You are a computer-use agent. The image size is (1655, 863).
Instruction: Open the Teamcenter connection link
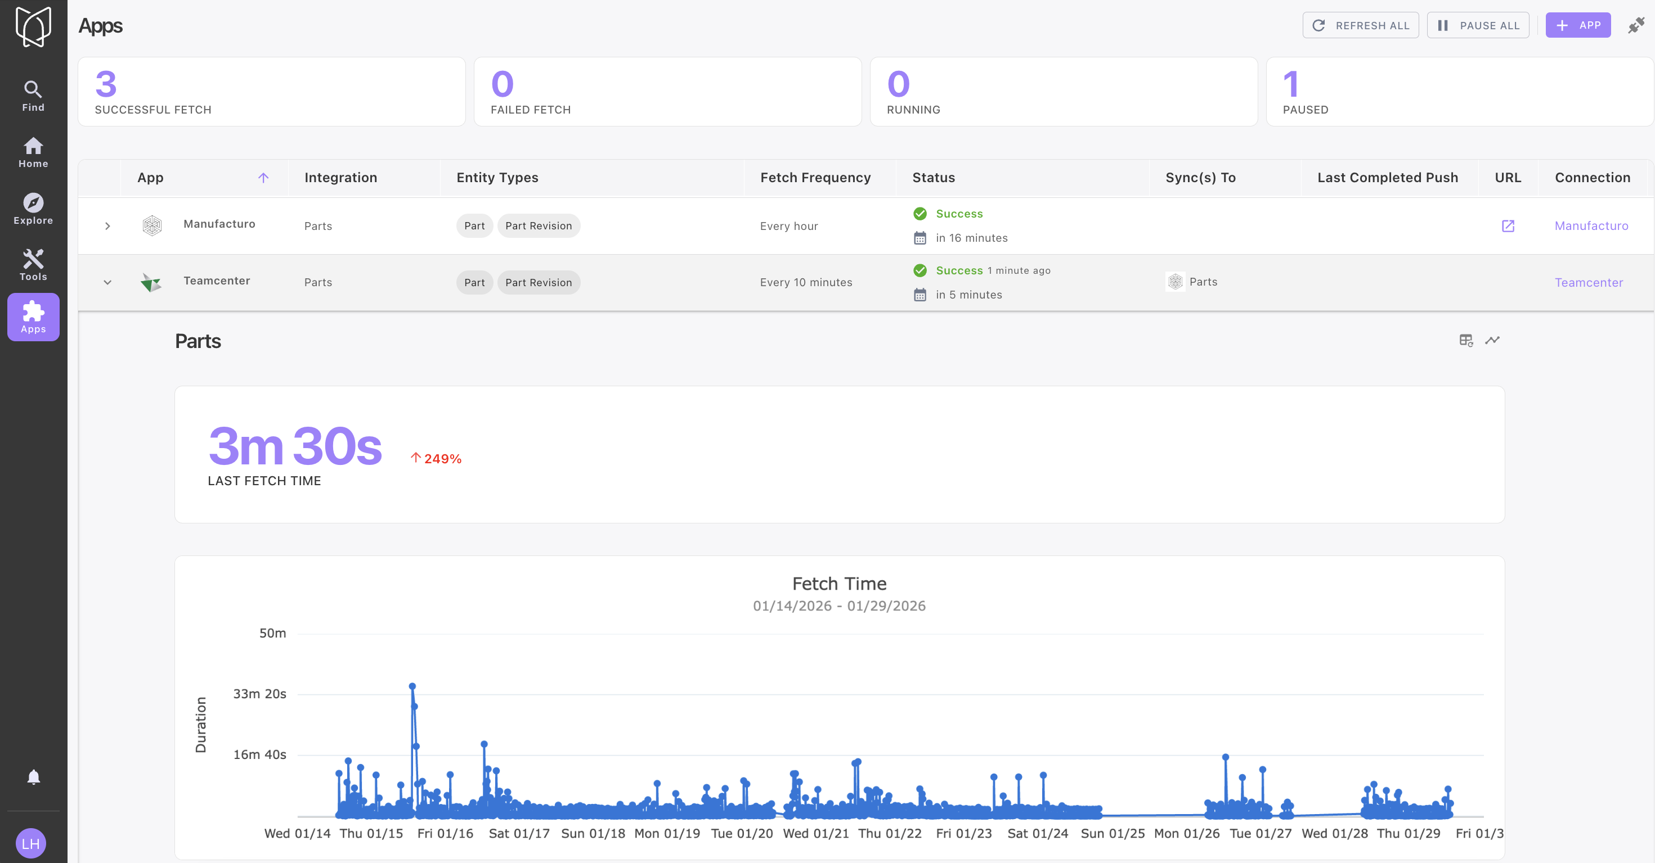1587,283
